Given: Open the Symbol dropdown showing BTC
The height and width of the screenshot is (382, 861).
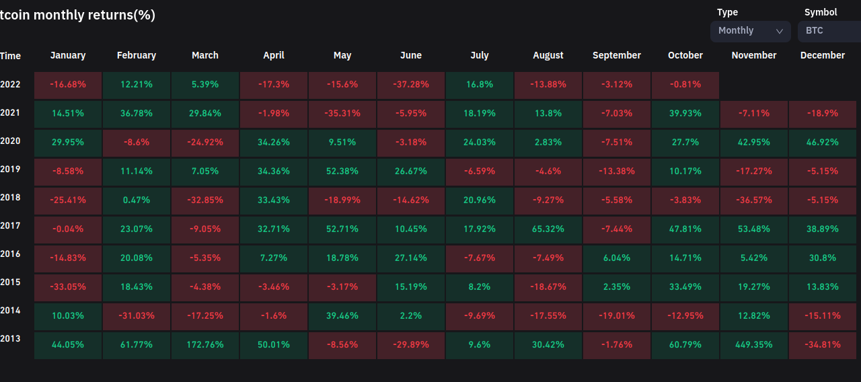Looking at the screenshot, I should tap(829, 31).
